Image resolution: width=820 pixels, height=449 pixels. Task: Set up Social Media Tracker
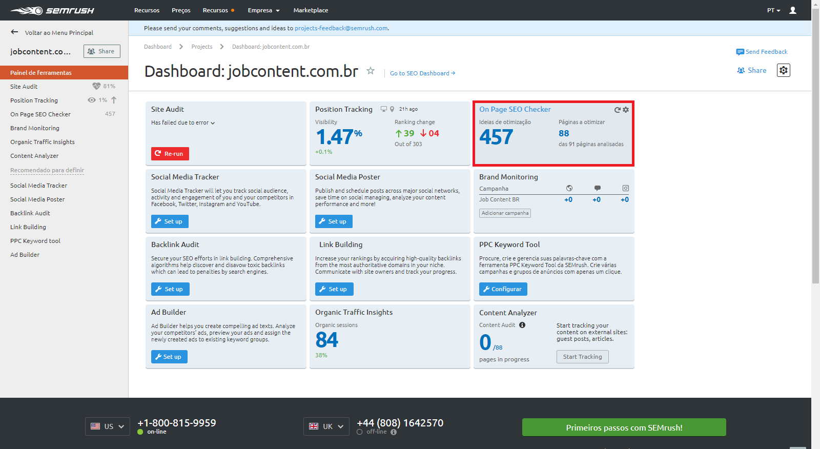pos(170,221)
